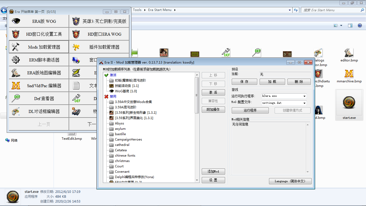
Task: Open Def查看器 magnifier button
Action: (39, 98)
